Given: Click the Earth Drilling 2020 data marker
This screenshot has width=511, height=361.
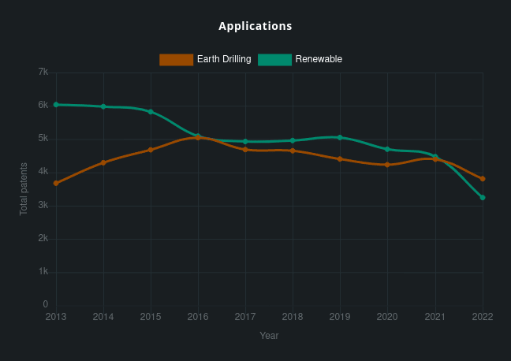Looking at the screenshot, I should [387, 165].
